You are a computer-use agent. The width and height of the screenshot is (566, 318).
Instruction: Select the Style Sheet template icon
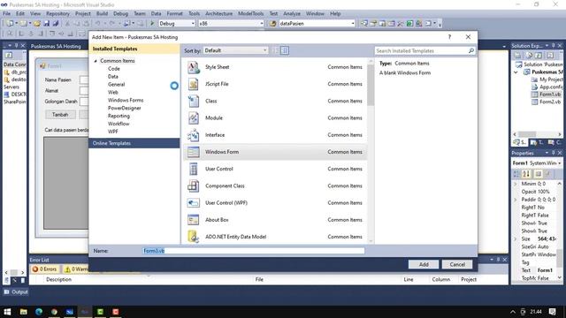(193, 67)
